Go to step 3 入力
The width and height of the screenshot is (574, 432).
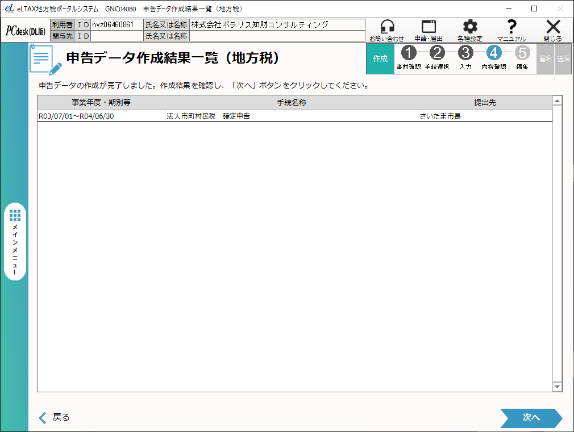pos(465,58)
